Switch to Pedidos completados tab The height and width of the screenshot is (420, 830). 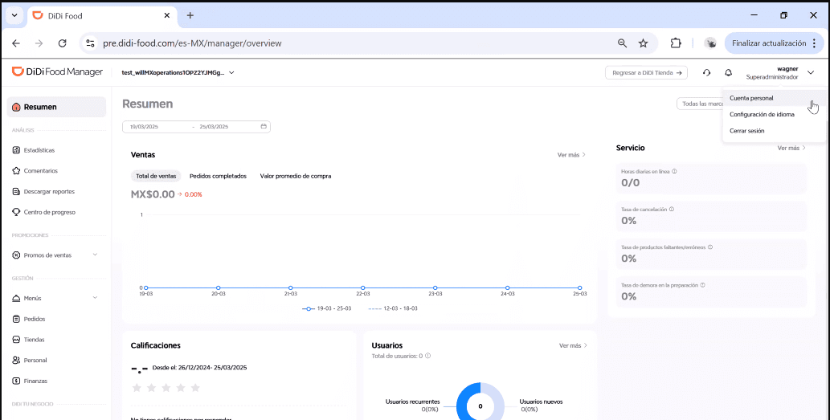pos(218,176)
